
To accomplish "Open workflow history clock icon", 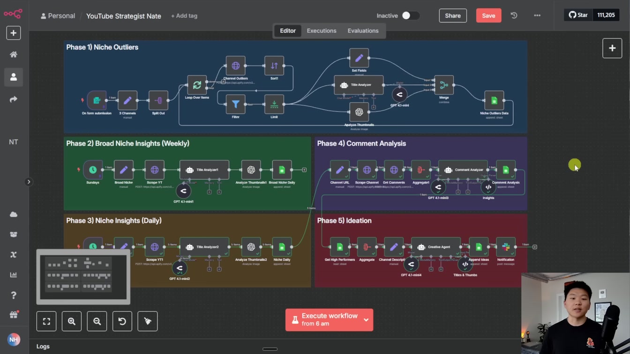I will pyautogui.click(x=514, y=15).
